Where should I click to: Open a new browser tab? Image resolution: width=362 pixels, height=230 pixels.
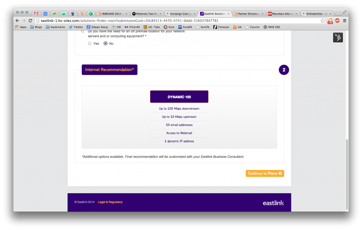[x=338, y=14]
